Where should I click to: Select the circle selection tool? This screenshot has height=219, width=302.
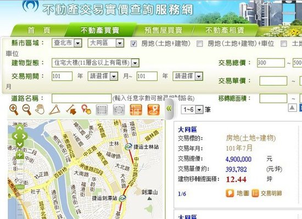point(119,110)
